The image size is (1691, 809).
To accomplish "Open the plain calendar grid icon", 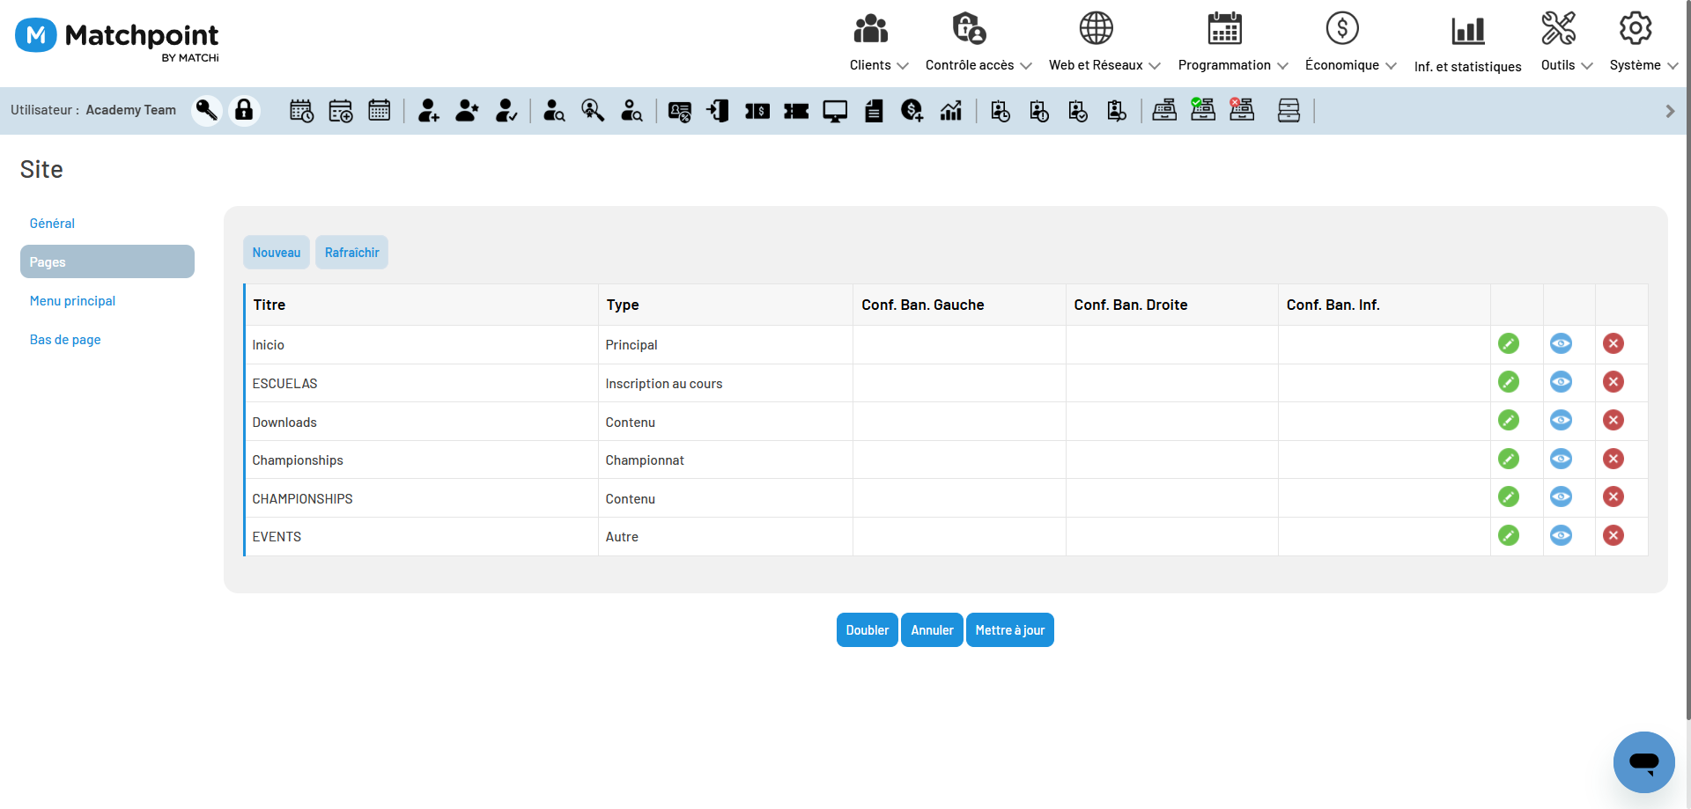I will click(380, 111).
